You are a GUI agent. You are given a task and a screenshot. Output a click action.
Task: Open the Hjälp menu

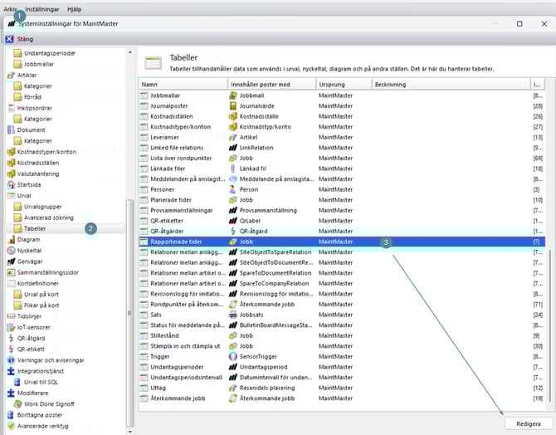tap(74, 7)
